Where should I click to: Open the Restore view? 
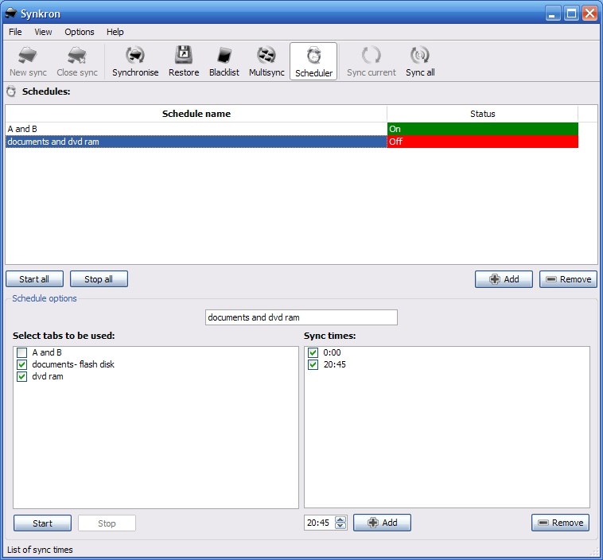coord(184,61)
